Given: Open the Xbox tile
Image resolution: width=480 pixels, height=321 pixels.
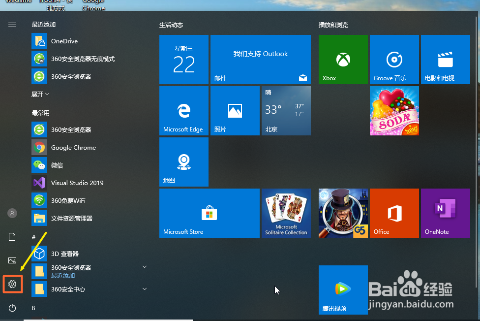Looking at the screenshot, I should (343, 60).
